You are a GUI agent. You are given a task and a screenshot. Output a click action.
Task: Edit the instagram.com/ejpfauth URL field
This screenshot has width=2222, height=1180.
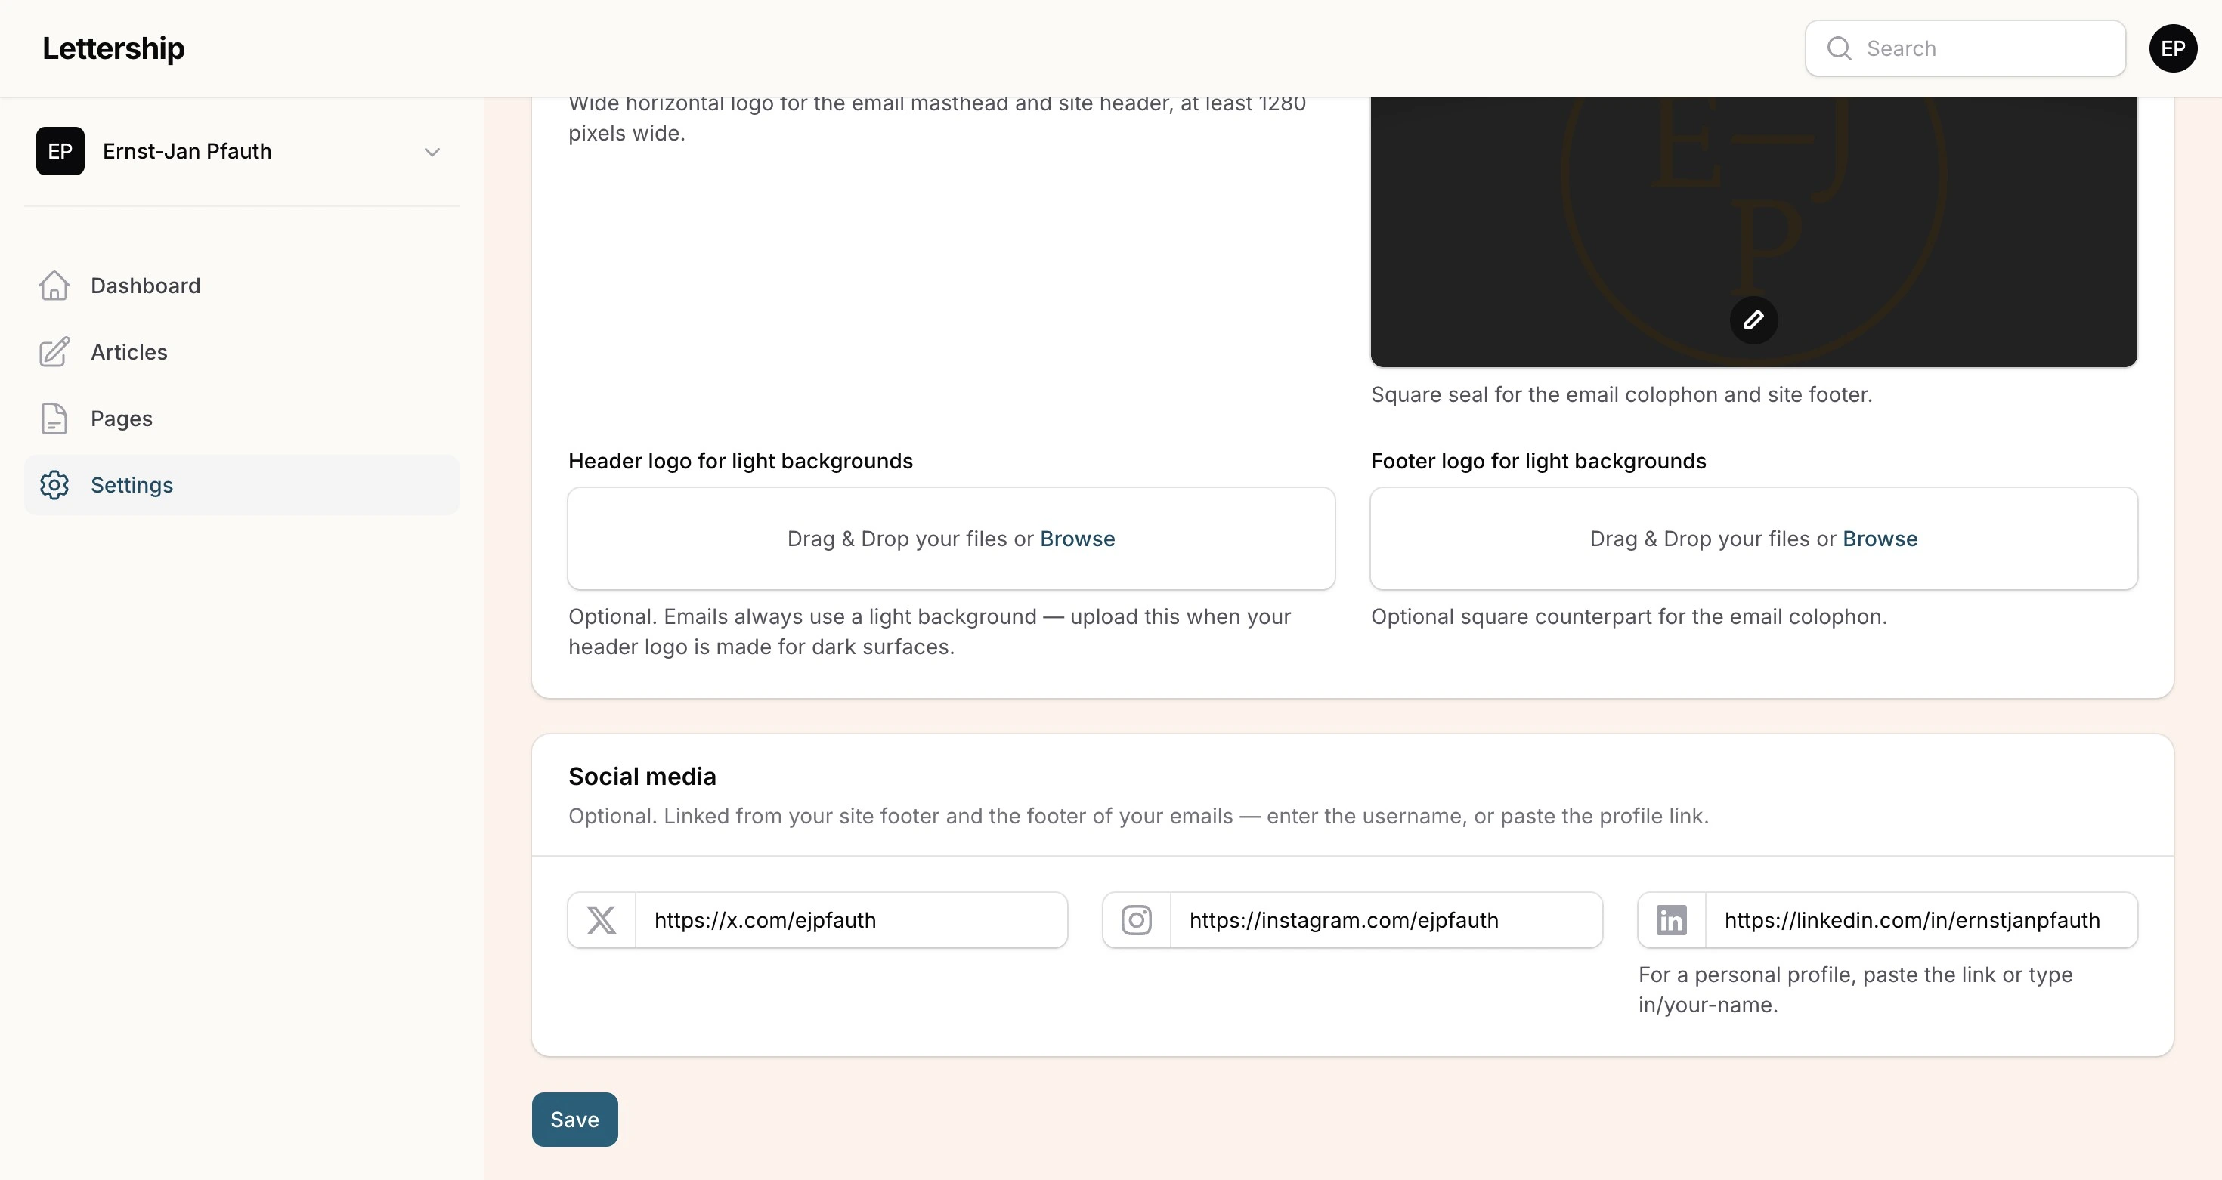1386,919
